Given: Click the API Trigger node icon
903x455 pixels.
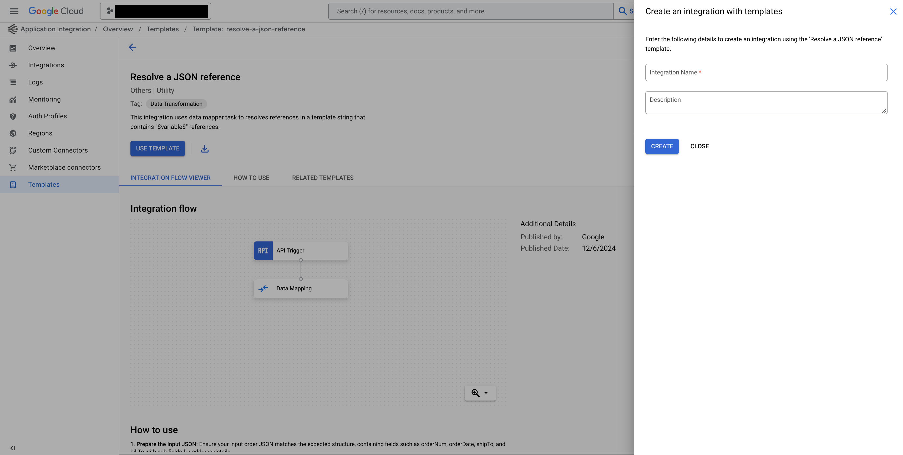Looking at the screenshot, I should tap(263, 250).
